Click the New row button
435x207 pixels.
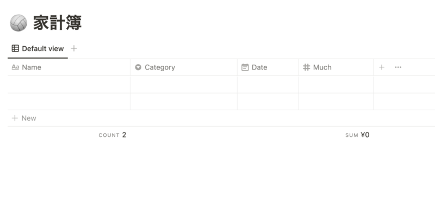tap(24, 118)
